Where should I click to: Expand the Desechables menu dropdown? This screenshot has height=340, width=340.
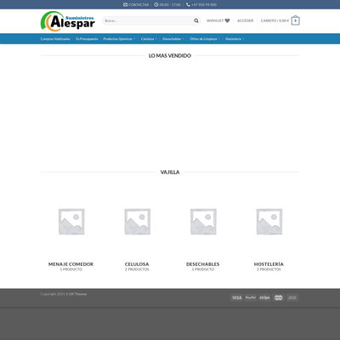[173, 39]
